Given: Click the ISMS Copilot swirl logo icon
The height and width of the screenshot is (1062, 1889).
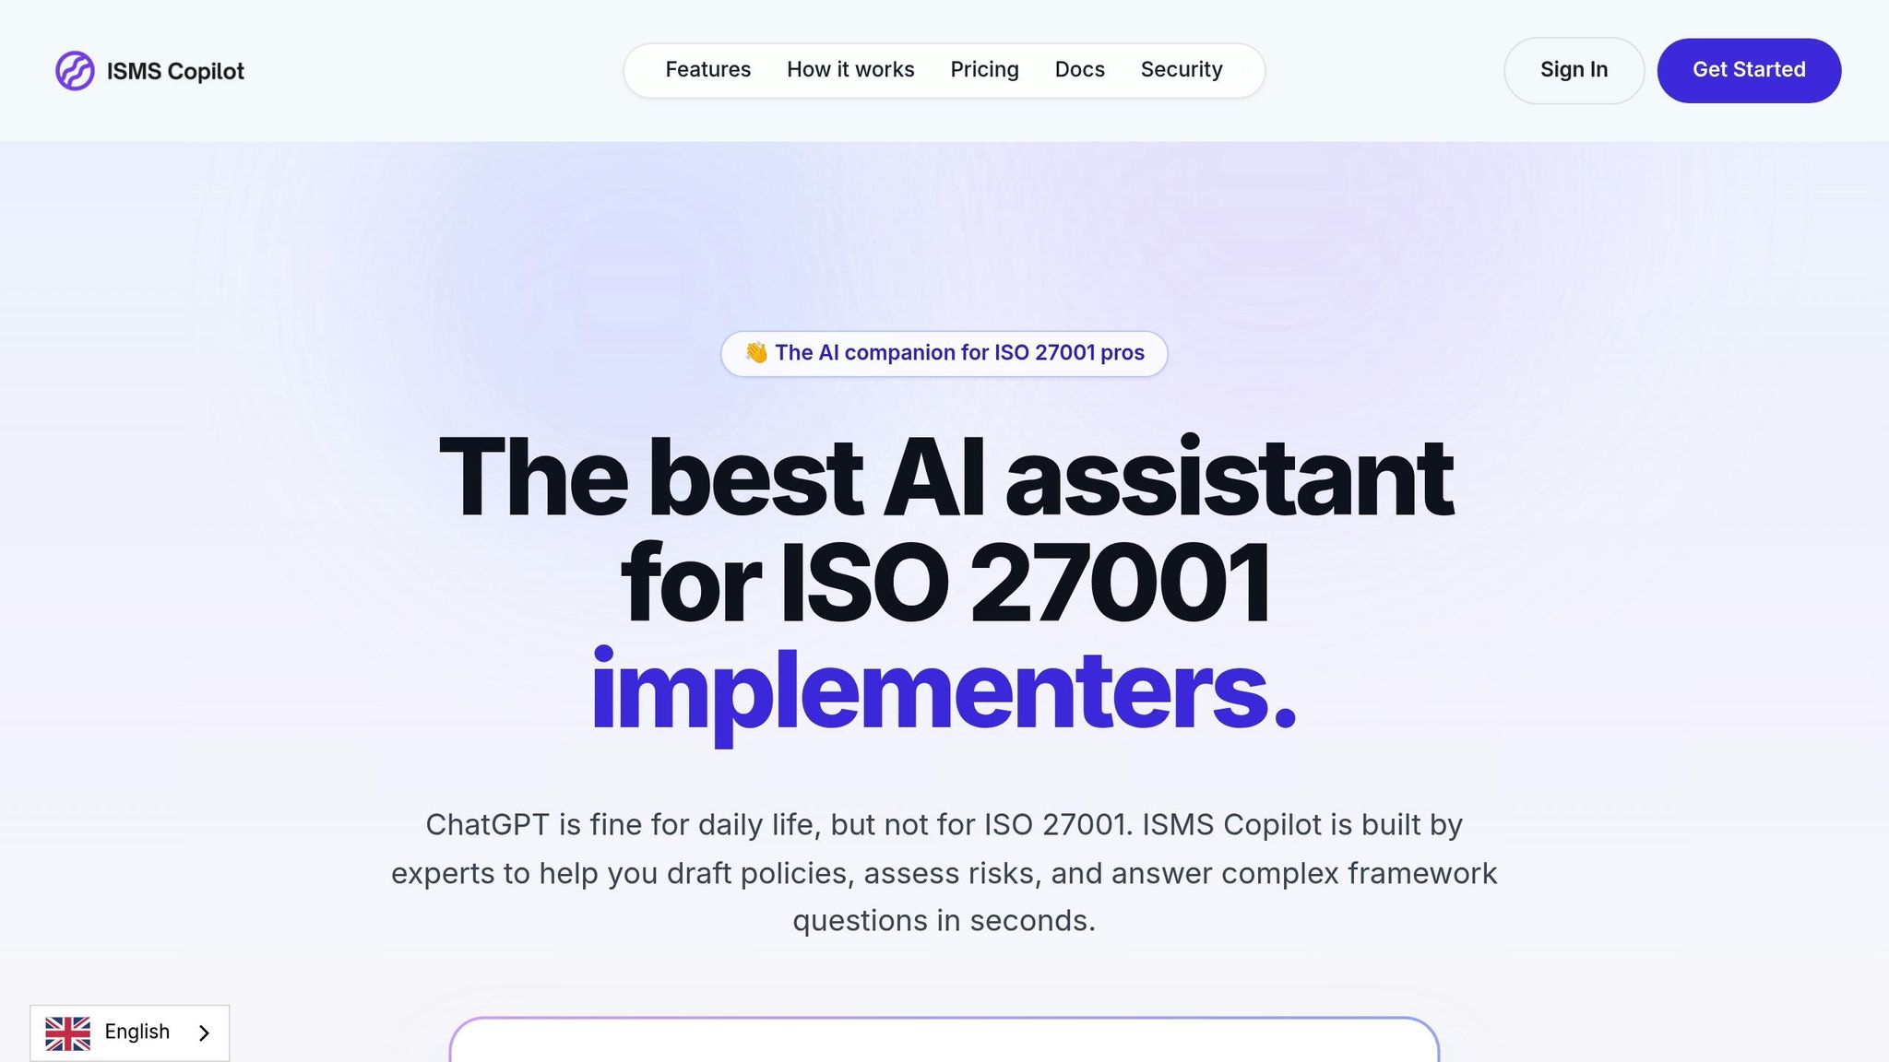Looking at the screenshot, I should (x=75, y=71).
